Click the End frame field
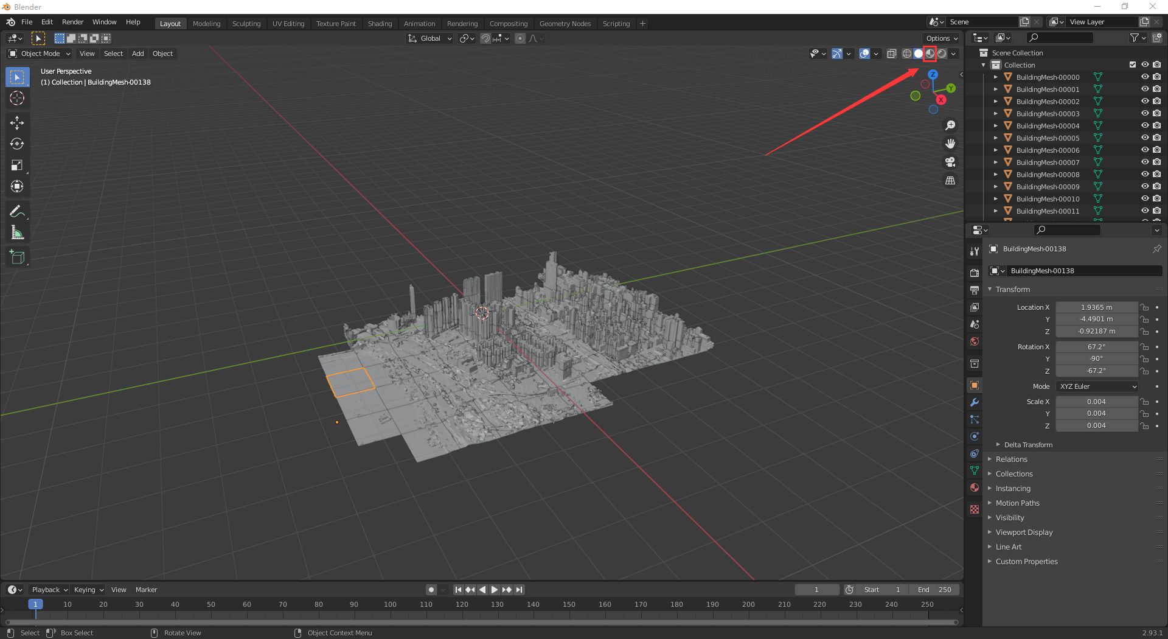Image resolution: width=1168 pixels, height=639 pixels. pyautogui.click(x=935, y=590)
